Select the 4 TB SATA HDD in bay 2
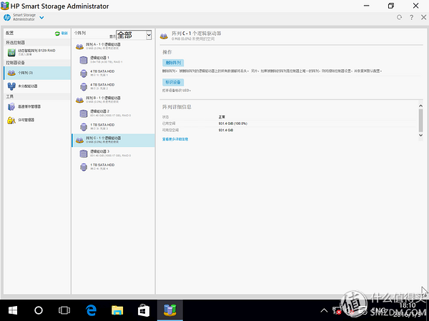 click(113, 86)
